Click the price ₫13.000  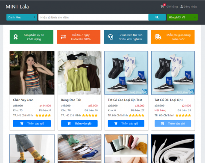[x=93, y=106]
